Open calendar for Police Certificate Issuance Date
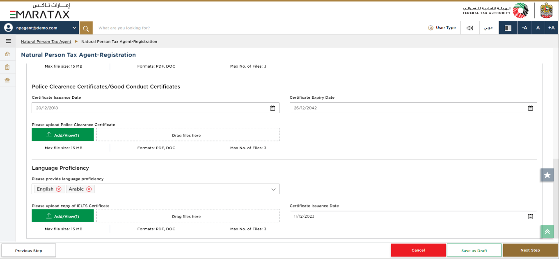The height and width of the screenshot is (259, 559). tap(273, 108)
